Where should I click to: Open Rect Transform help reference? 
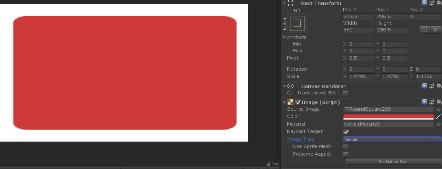click(424, 3)
